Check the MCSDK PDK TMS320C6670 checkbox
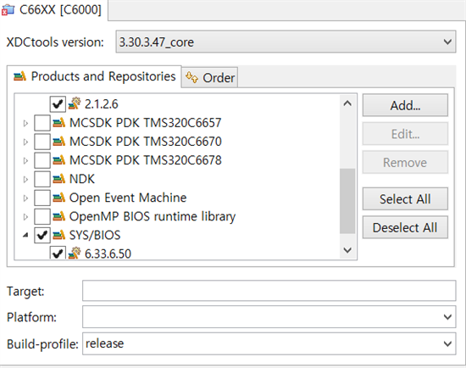Screen dimensions: 466x368 click(x=42, y=142)
